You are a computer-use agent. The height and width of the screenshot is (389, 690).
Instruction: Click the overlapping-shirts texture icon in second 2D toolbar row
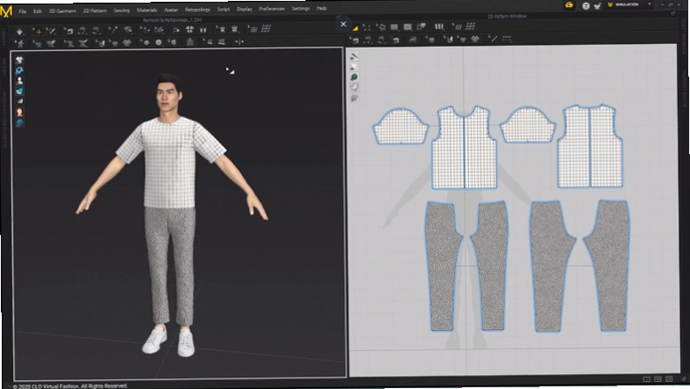pyautogui.click(x=475, y=39)
